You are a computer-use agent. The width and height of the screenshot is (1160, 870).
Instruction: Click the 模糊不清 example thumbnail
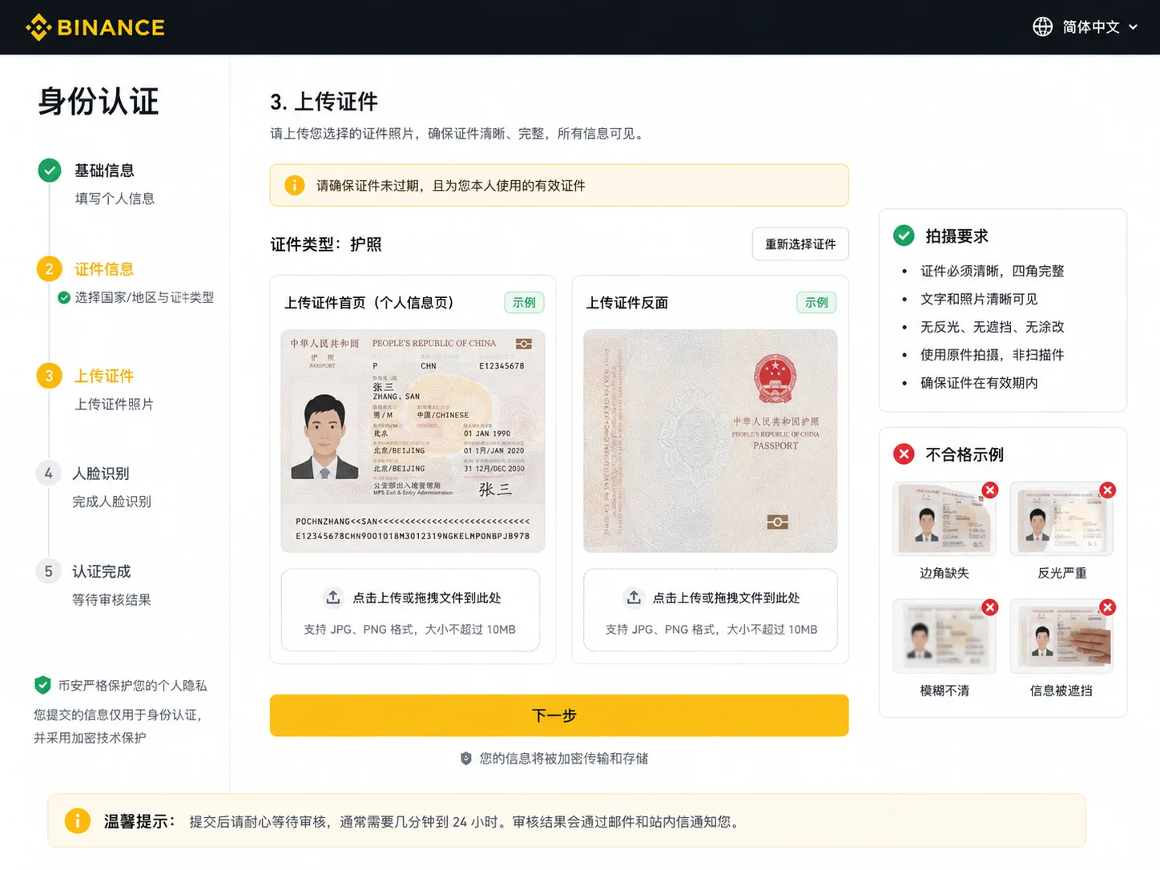(x=945, y=636)
